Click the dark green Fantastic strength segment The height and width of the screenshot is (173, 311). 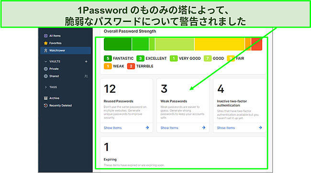(118, 44)
